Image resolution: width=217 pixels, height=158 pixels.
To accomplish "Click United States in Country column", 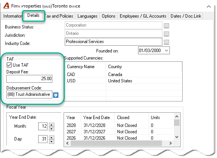I will pos(120,81).
